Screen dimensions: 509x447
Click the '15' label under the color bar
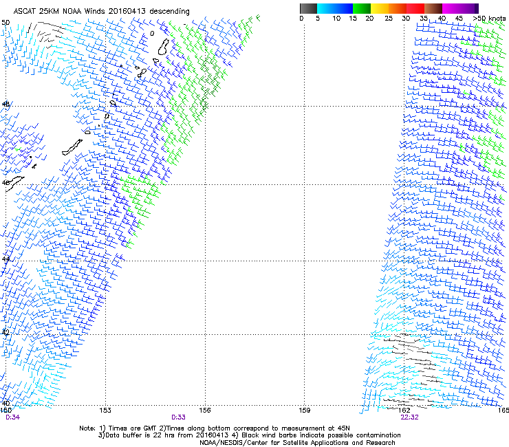click(353, 19)
